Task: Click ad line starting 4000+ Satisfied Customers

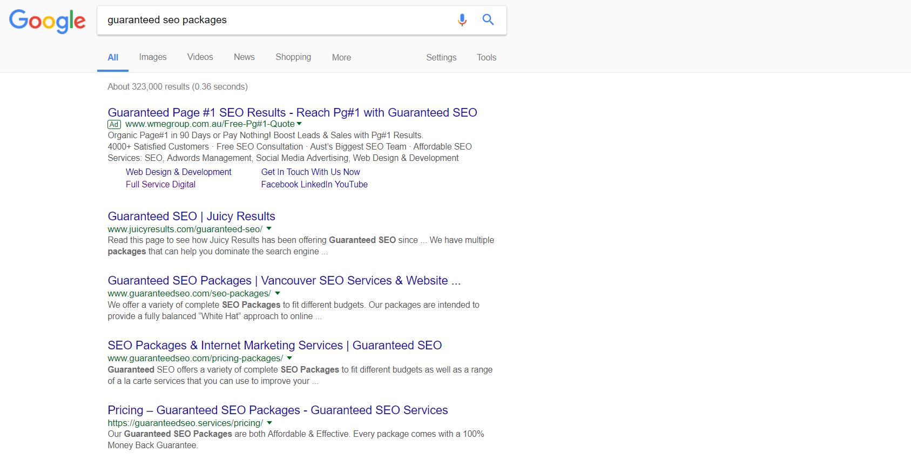Action: pyautogui.click(x=289, y=146)
